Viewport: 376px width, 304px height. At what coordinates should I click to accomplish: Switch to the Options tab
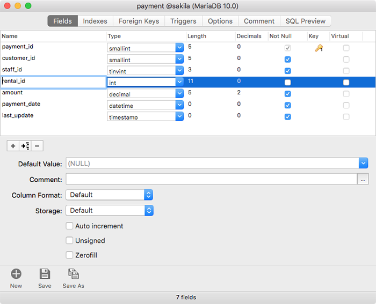[x=220, y=21]
